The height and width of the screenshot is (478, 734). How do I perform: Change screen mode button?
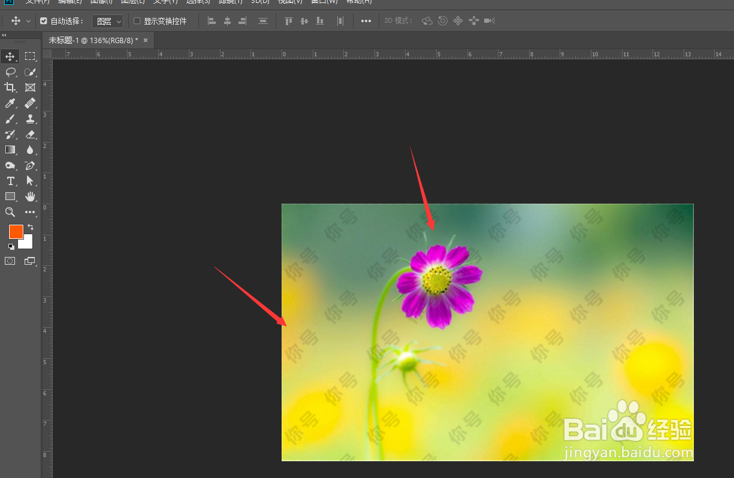click(x=30, y=261)
